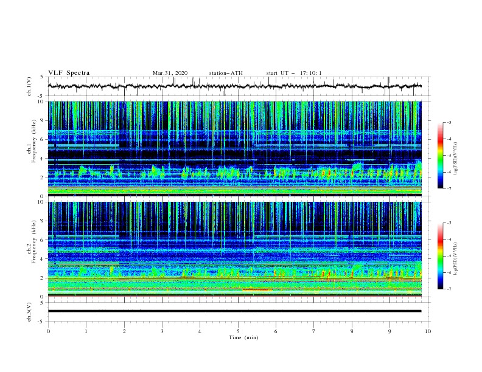Click the "VLF Spectra" plot title
Image resolution: width=482 pixels, height=372 pixels.
coord(69,73)
